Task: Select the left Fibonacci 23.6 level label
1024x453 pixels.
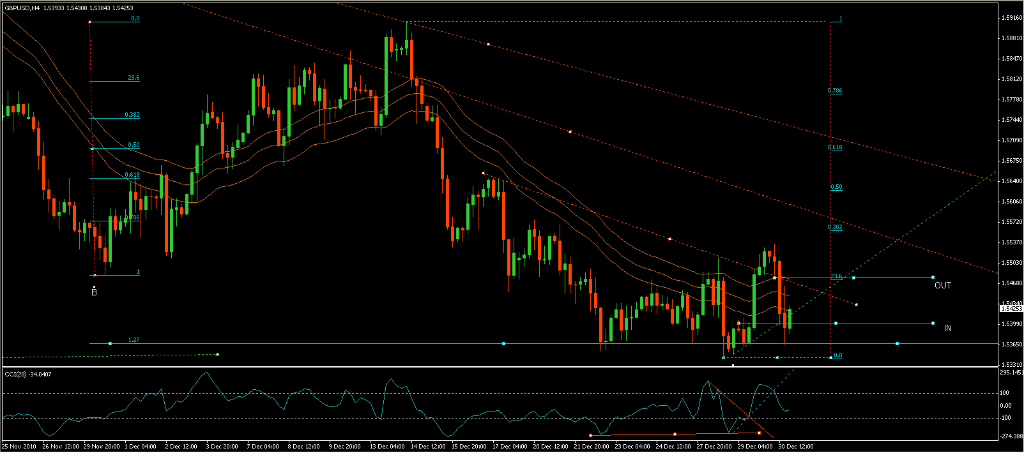Action: [134, 78]
